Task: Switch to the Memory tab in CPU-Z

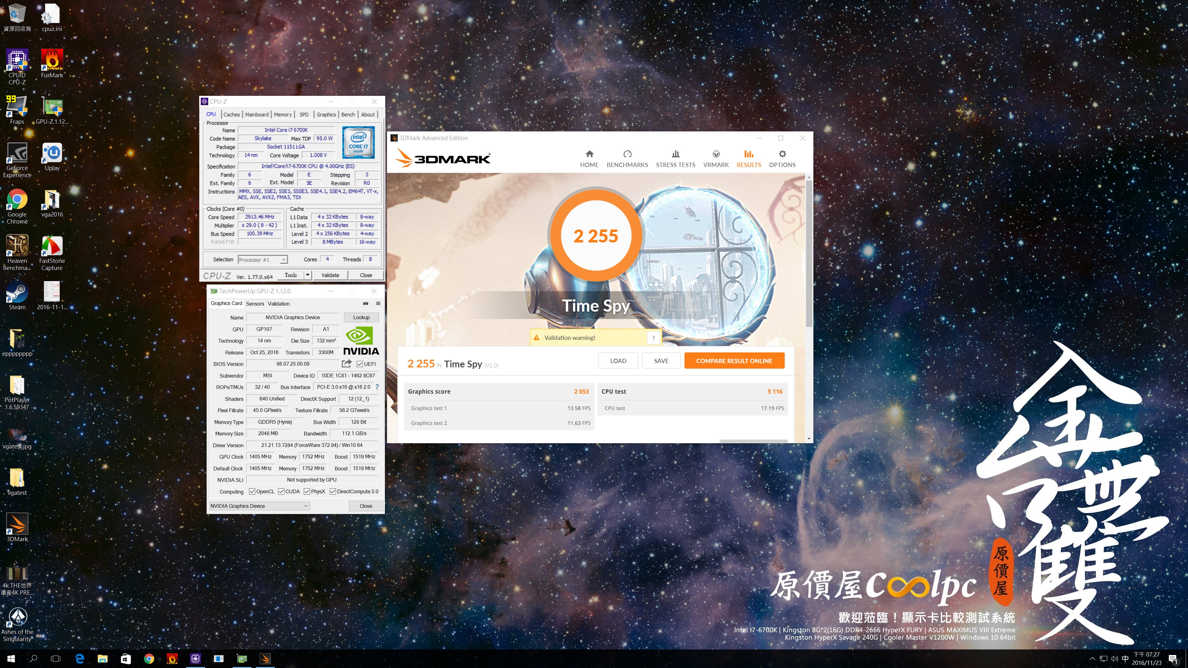Action: [282, 114]
